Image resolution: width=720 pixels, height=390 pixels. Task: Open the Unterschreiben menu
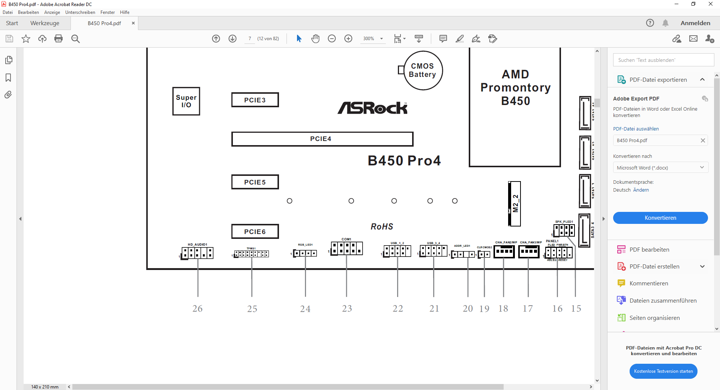point(80,12)
